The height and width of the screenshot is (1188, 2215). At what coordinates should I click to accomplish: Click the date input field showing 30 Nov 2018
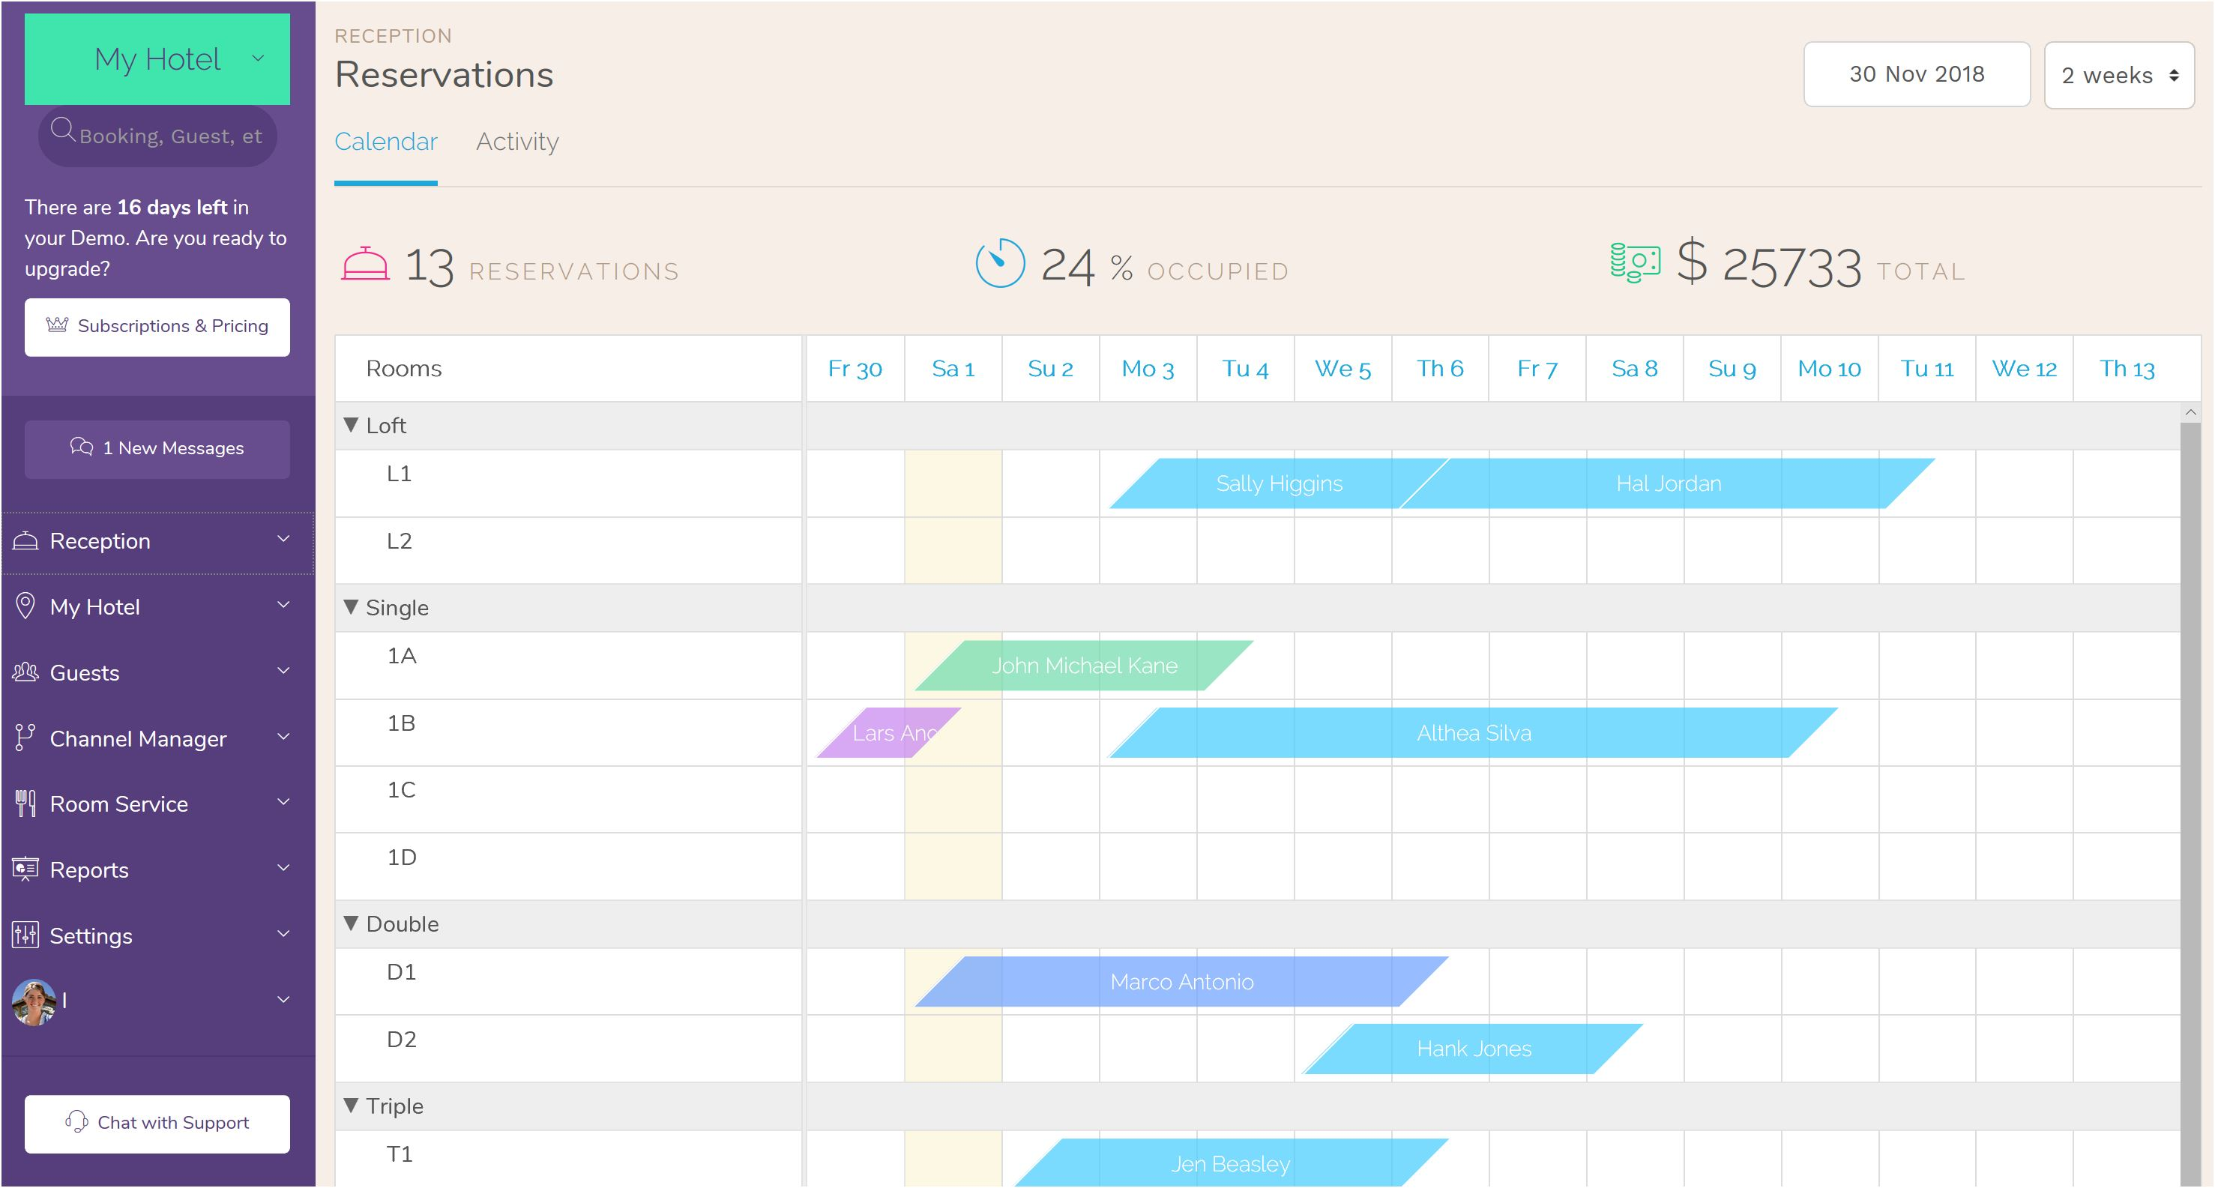(x=1916, y=73)
